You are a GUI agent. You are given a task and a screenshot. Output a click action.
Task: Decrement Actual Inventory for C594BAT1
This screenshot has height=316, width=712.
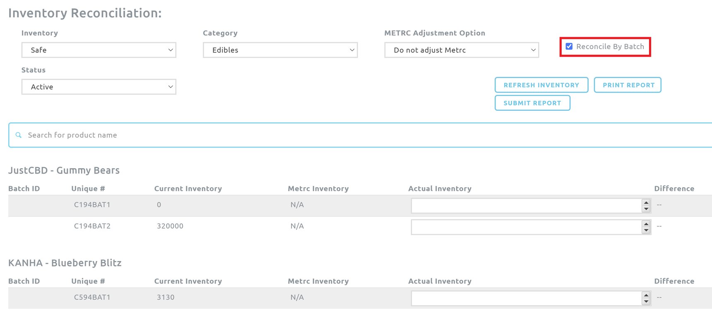[646, 302]
